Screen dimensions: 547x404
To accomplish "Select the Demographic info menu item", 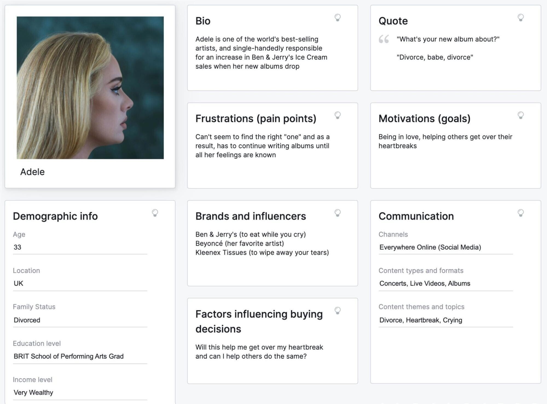I will (55, 216).
